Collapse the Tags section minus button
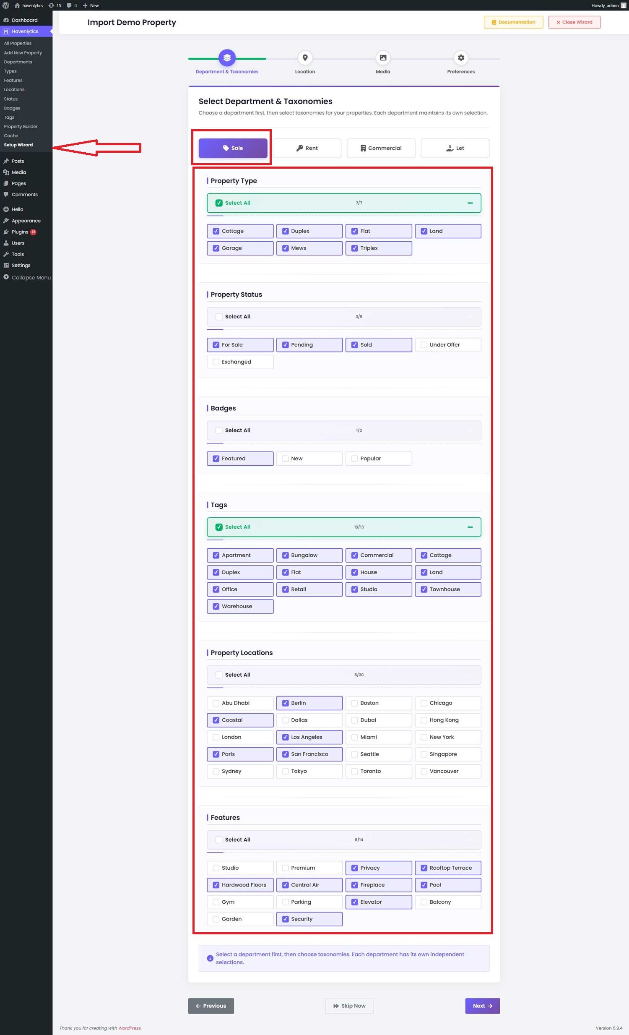Viewport: 629px width, 1035px height. click(470, 527)
